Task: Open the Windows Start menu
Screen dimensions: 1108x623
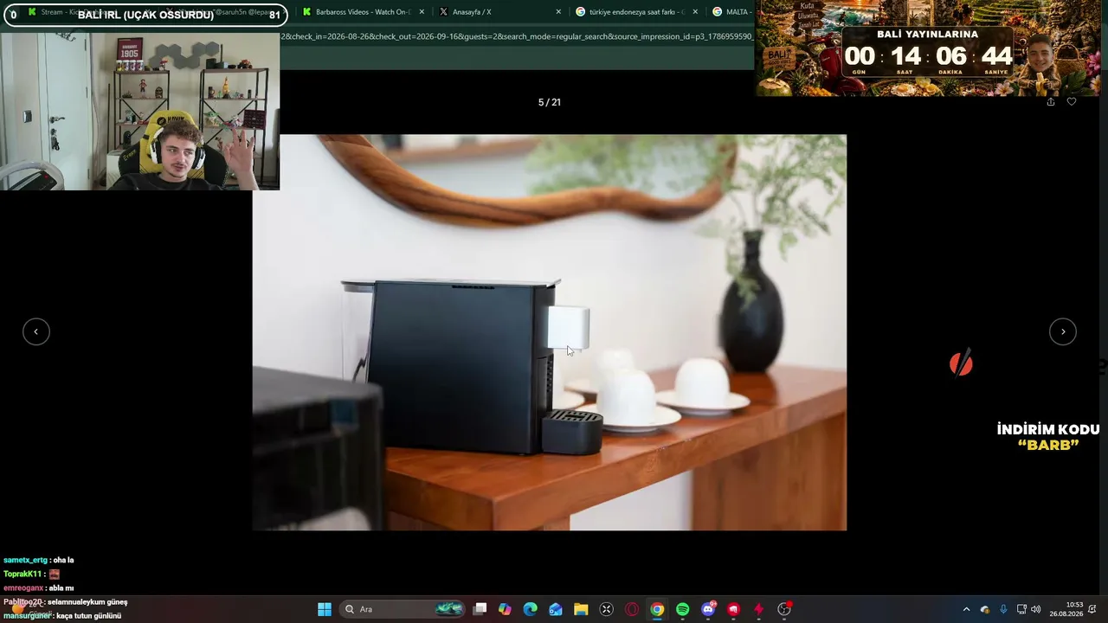Action: [325, 609]
